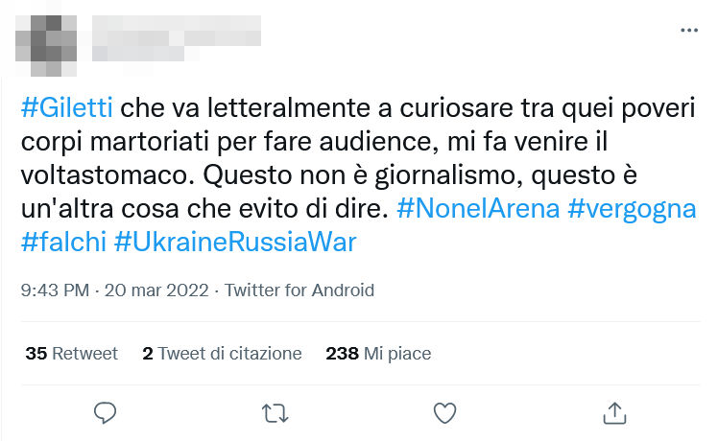Open the three-dot more options menu
The height and width of the screenshot is (441, 718).
pos(689,31)
